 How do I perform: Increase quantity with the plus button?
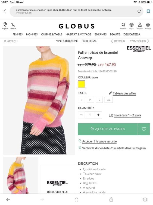tap(98, 115)
